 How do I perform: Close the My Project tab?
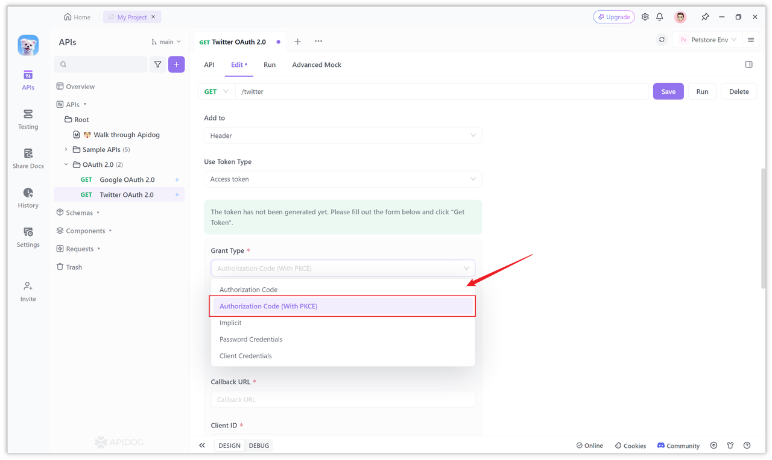tap(153, 17)
